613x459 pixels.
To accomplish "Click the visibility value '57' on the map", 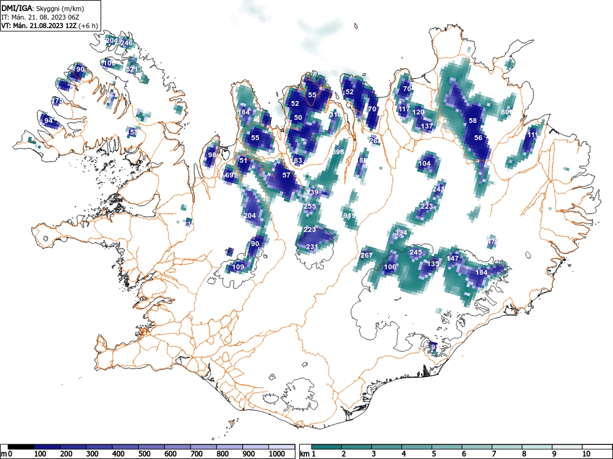I will (x=286, y=175).
